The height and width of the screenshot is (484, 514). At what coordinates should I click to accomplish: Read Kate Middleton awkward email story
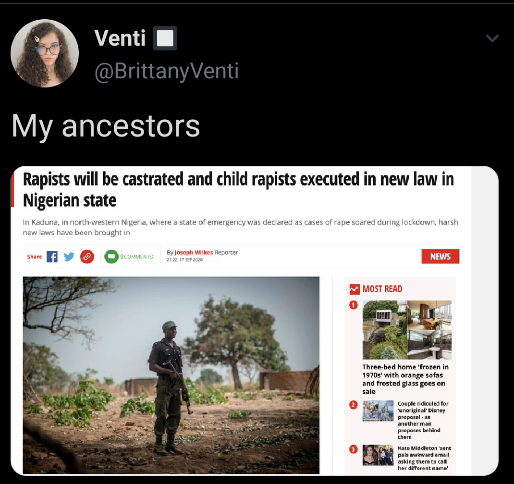(424, 458)
